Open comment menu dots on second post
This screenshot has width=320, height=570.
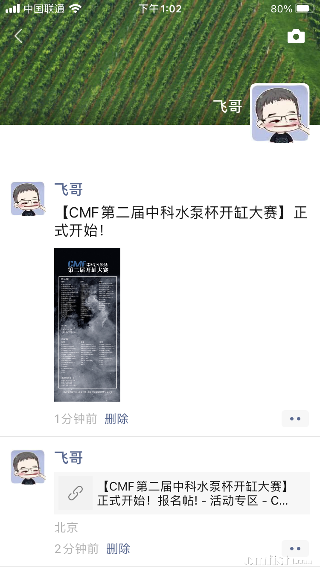tap(295, 549)
